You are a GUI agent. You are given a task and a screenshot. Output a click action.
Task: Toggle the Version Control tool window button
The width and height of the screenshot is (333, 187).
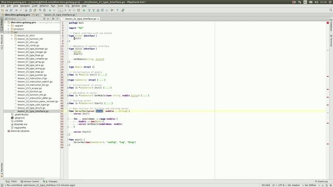30,181
